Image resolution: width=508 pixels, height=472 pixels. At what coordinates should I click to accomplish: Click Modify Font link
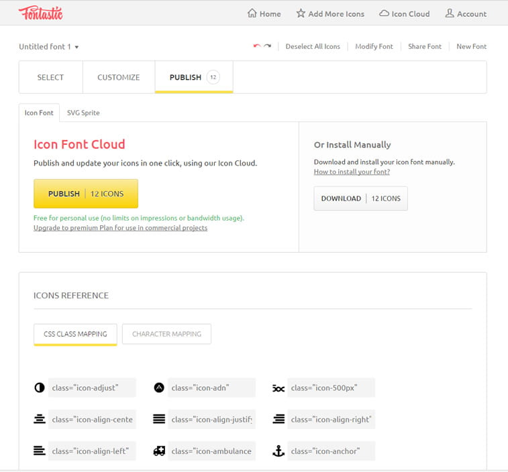pos(374,47)
